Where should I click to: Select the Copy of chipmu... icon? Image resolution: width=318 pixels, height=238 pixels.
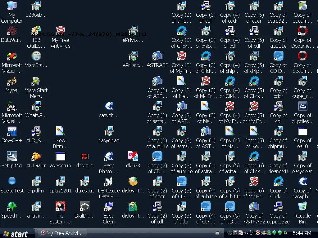[x=278, y=131]
